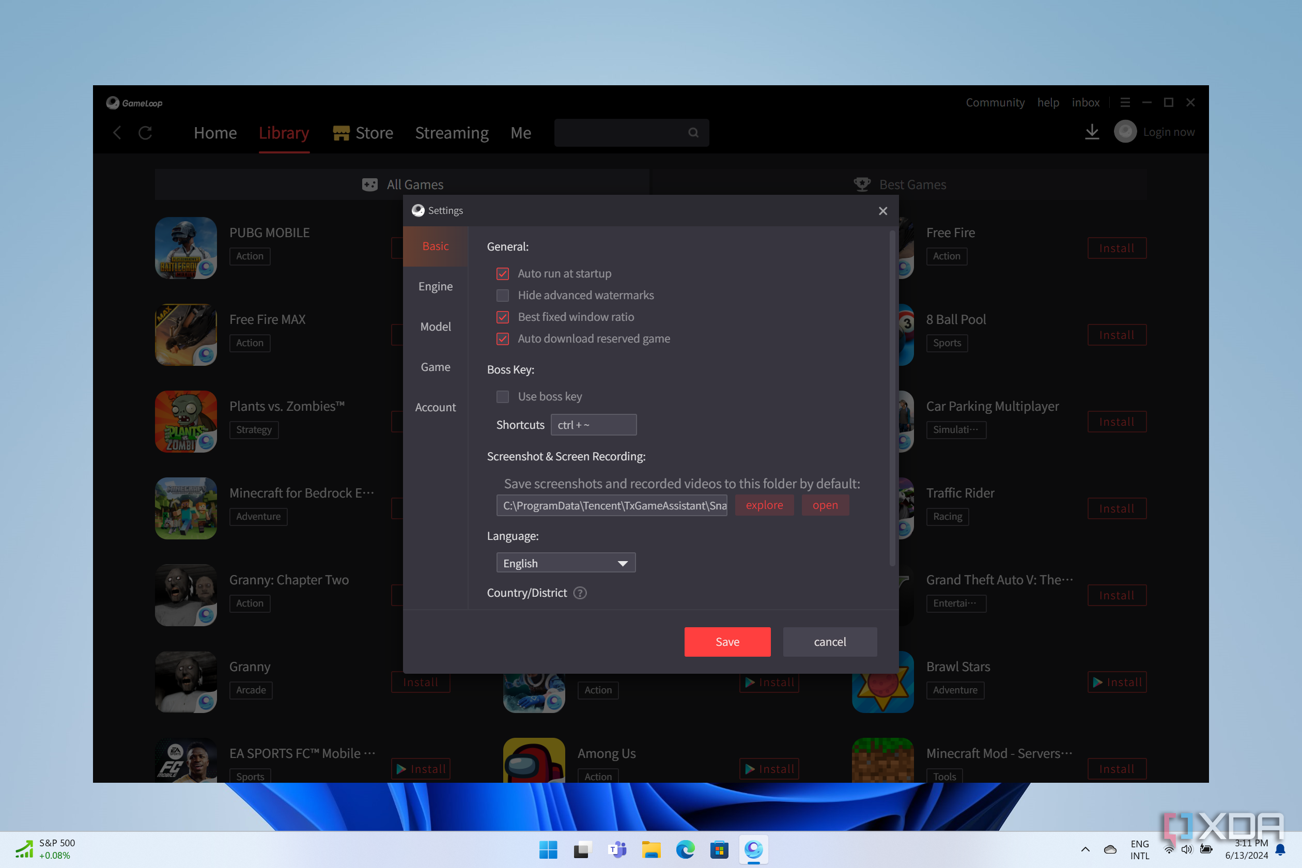The image size is (1302, 868).
Task: Open Free Fire MAX game icon
Action: 186,335
